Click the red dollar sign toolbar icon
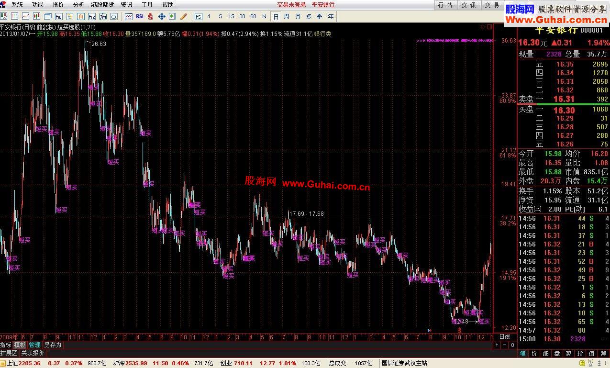The height and width of the screenshot is (368, 610). pyautogui.click(x=151, y=16)
